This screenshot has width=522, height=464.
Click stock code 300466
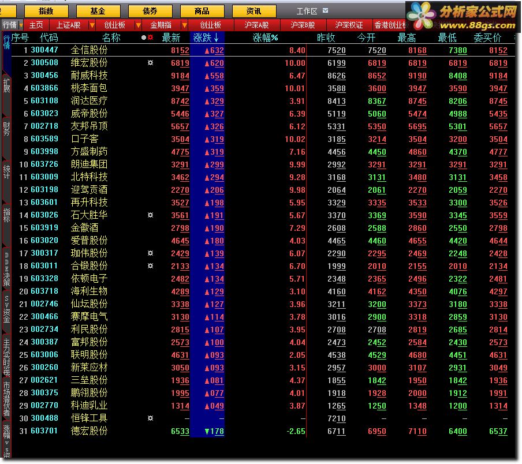click(x=44, y=317)
